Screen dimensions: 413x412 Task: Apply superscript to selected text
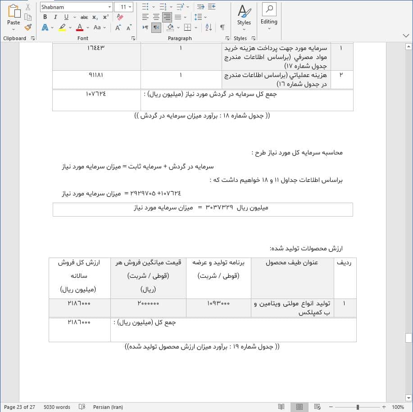coord(105,17)
